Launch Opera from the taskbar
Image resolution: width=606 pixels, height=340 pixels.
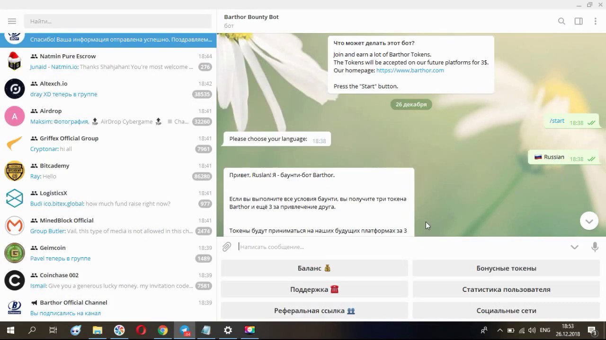[x=141, y=331]
